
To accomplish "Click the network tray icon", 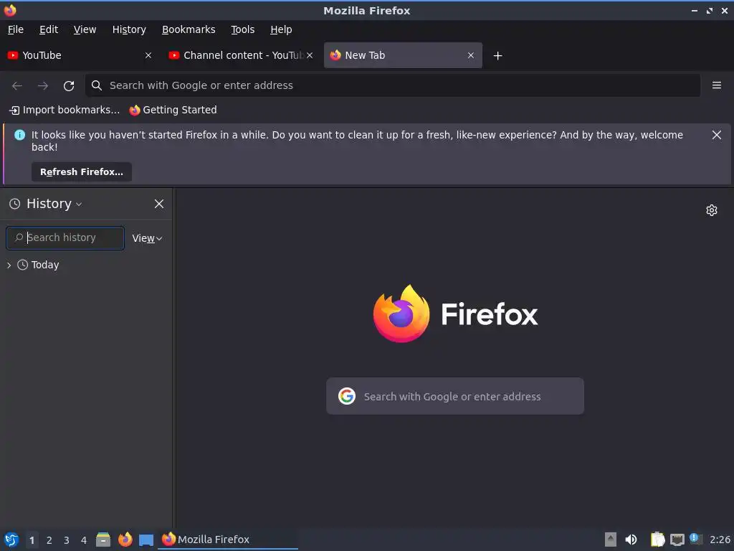I will pyautogui.click(x=677, y=540).
